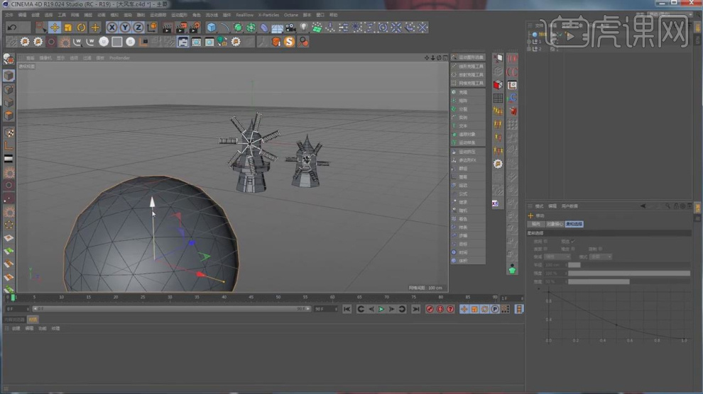Click the Camera object icon
The height and width of the screenshot is (394, 703).
click(x=290, y=28)
